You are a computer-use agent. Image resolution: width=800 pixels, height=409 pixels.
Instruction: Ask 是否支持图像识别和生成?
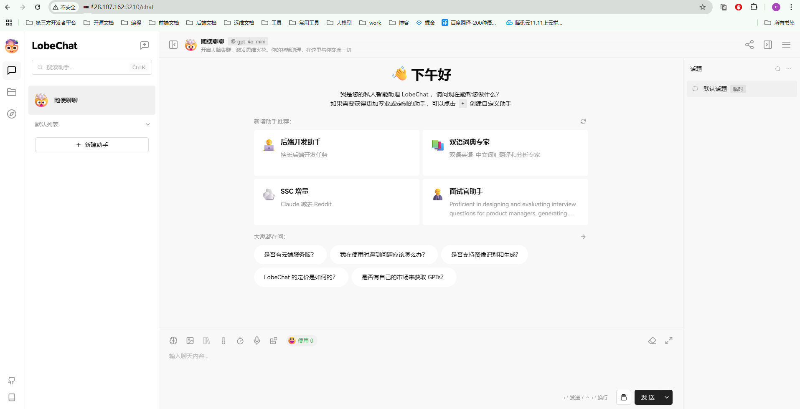coord(485,255)
